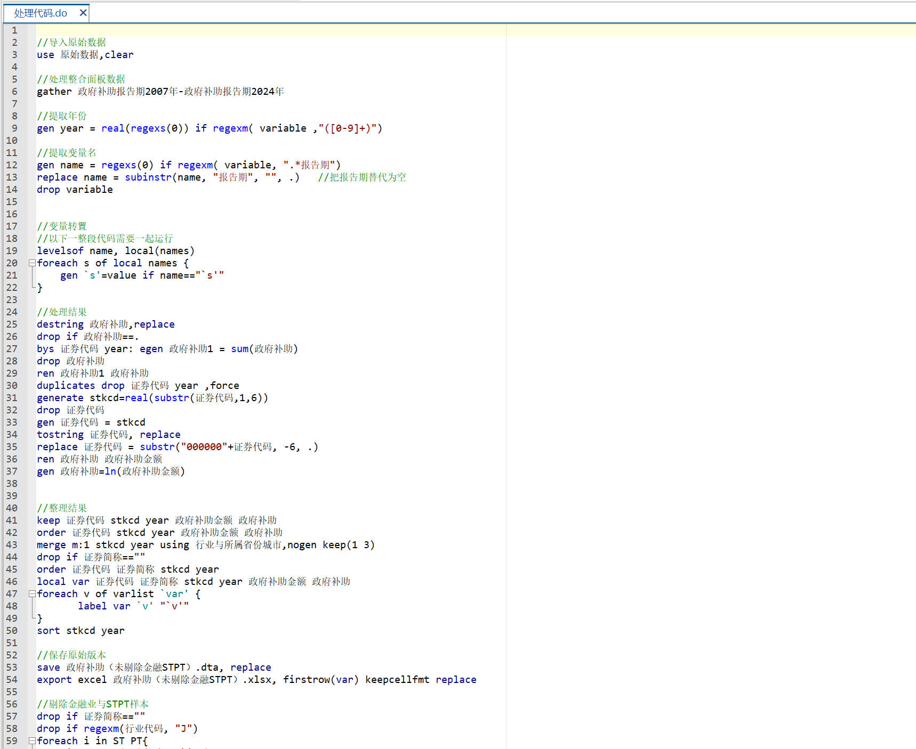The image size is (916, 749).
Task: Click the 'merge' keyword on line 43
Action: pos(51,545)
